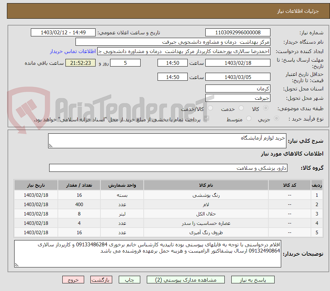Click unit بسته in the رنگ پوششی row
330x291 pixels.
point(122,195)
